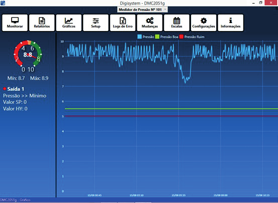278x203 pixels.
Task: Toggle the Pressão Boa green legend swatch
Action: pyautogui.click(x=157, y=37)
